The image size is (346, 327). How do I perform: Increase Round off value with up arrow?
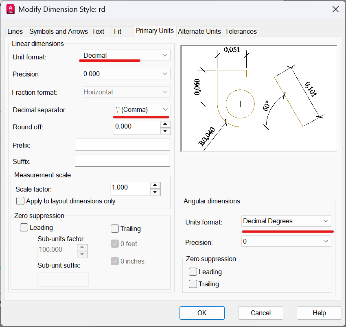tap(165, 124)
